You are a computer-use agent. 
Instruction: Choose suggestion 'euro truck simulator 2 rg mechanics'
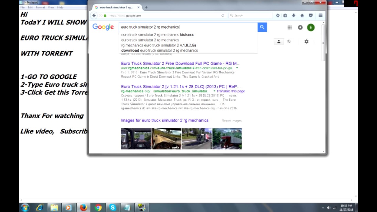pos(150,40)
